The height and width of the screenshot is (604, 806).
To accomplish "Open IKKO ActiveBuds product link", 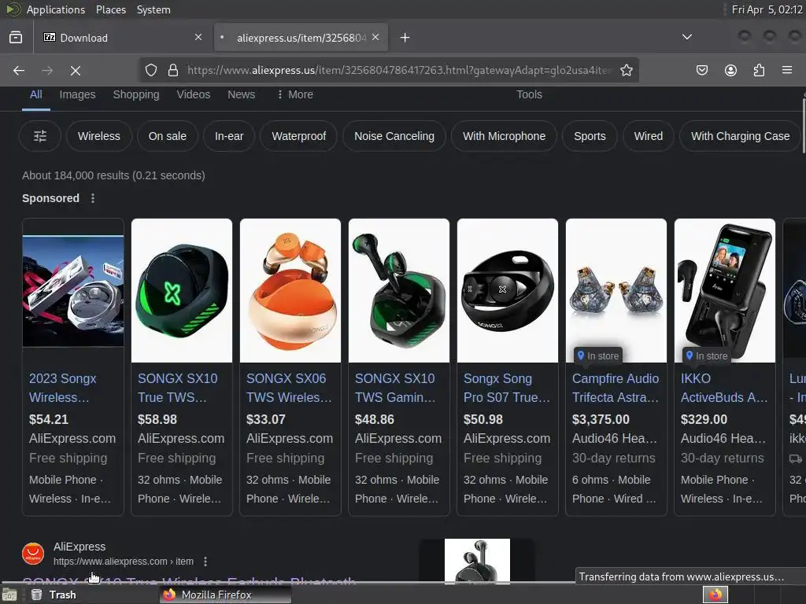I will pos(724,388).
